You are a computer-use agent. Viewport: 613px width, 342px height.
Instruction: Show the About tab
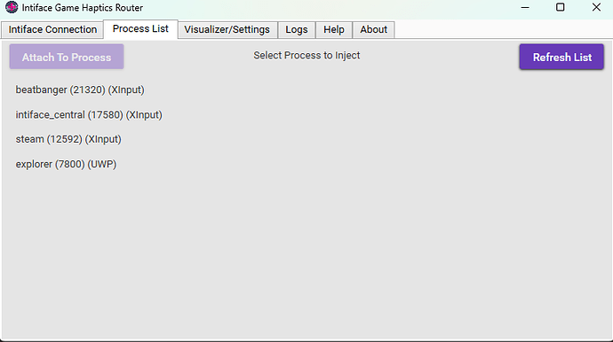coord(373,29)
